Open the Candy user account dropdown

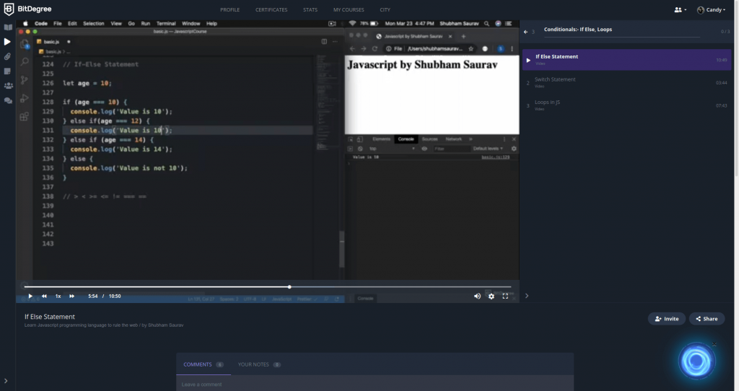click(x=711, y=9)
